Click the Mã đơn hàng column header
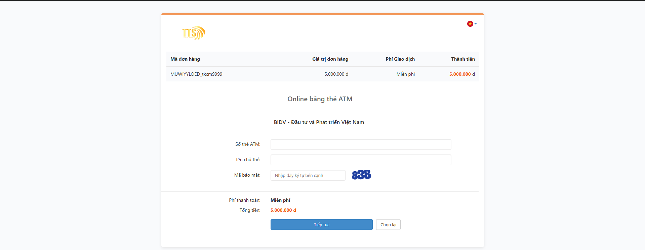 coord(185,59)
